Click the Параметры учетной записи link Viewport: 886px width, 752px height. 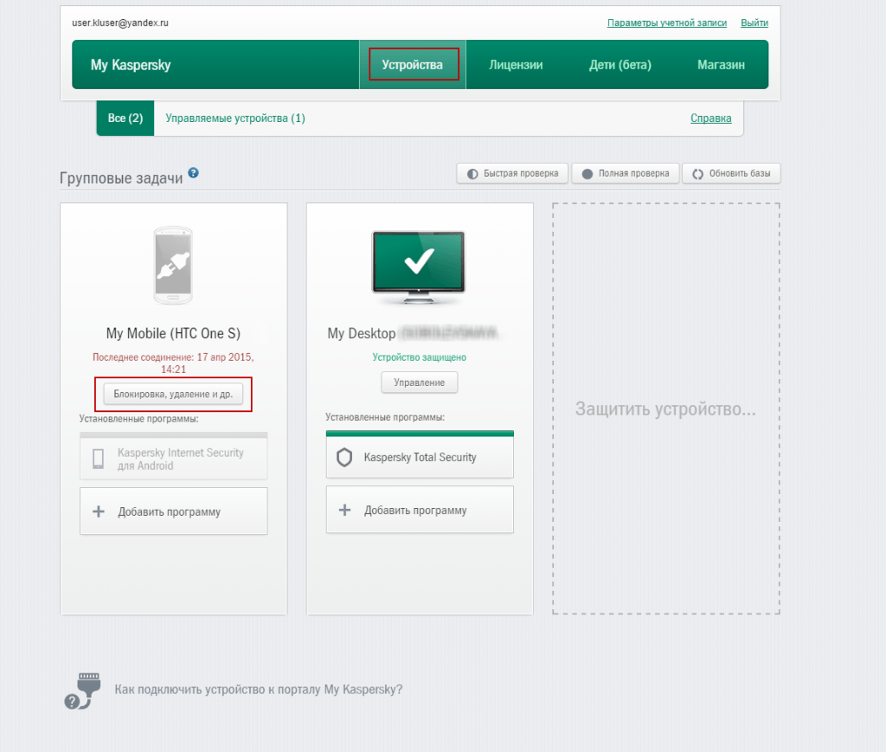click(666, 22)
